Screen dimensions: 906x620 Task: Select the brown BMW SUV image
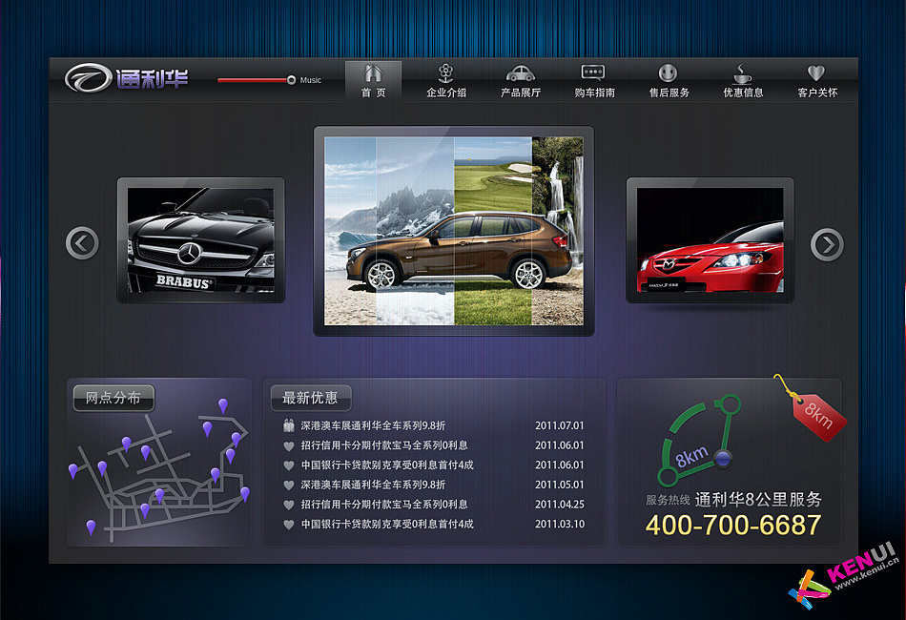coord(454,231)
